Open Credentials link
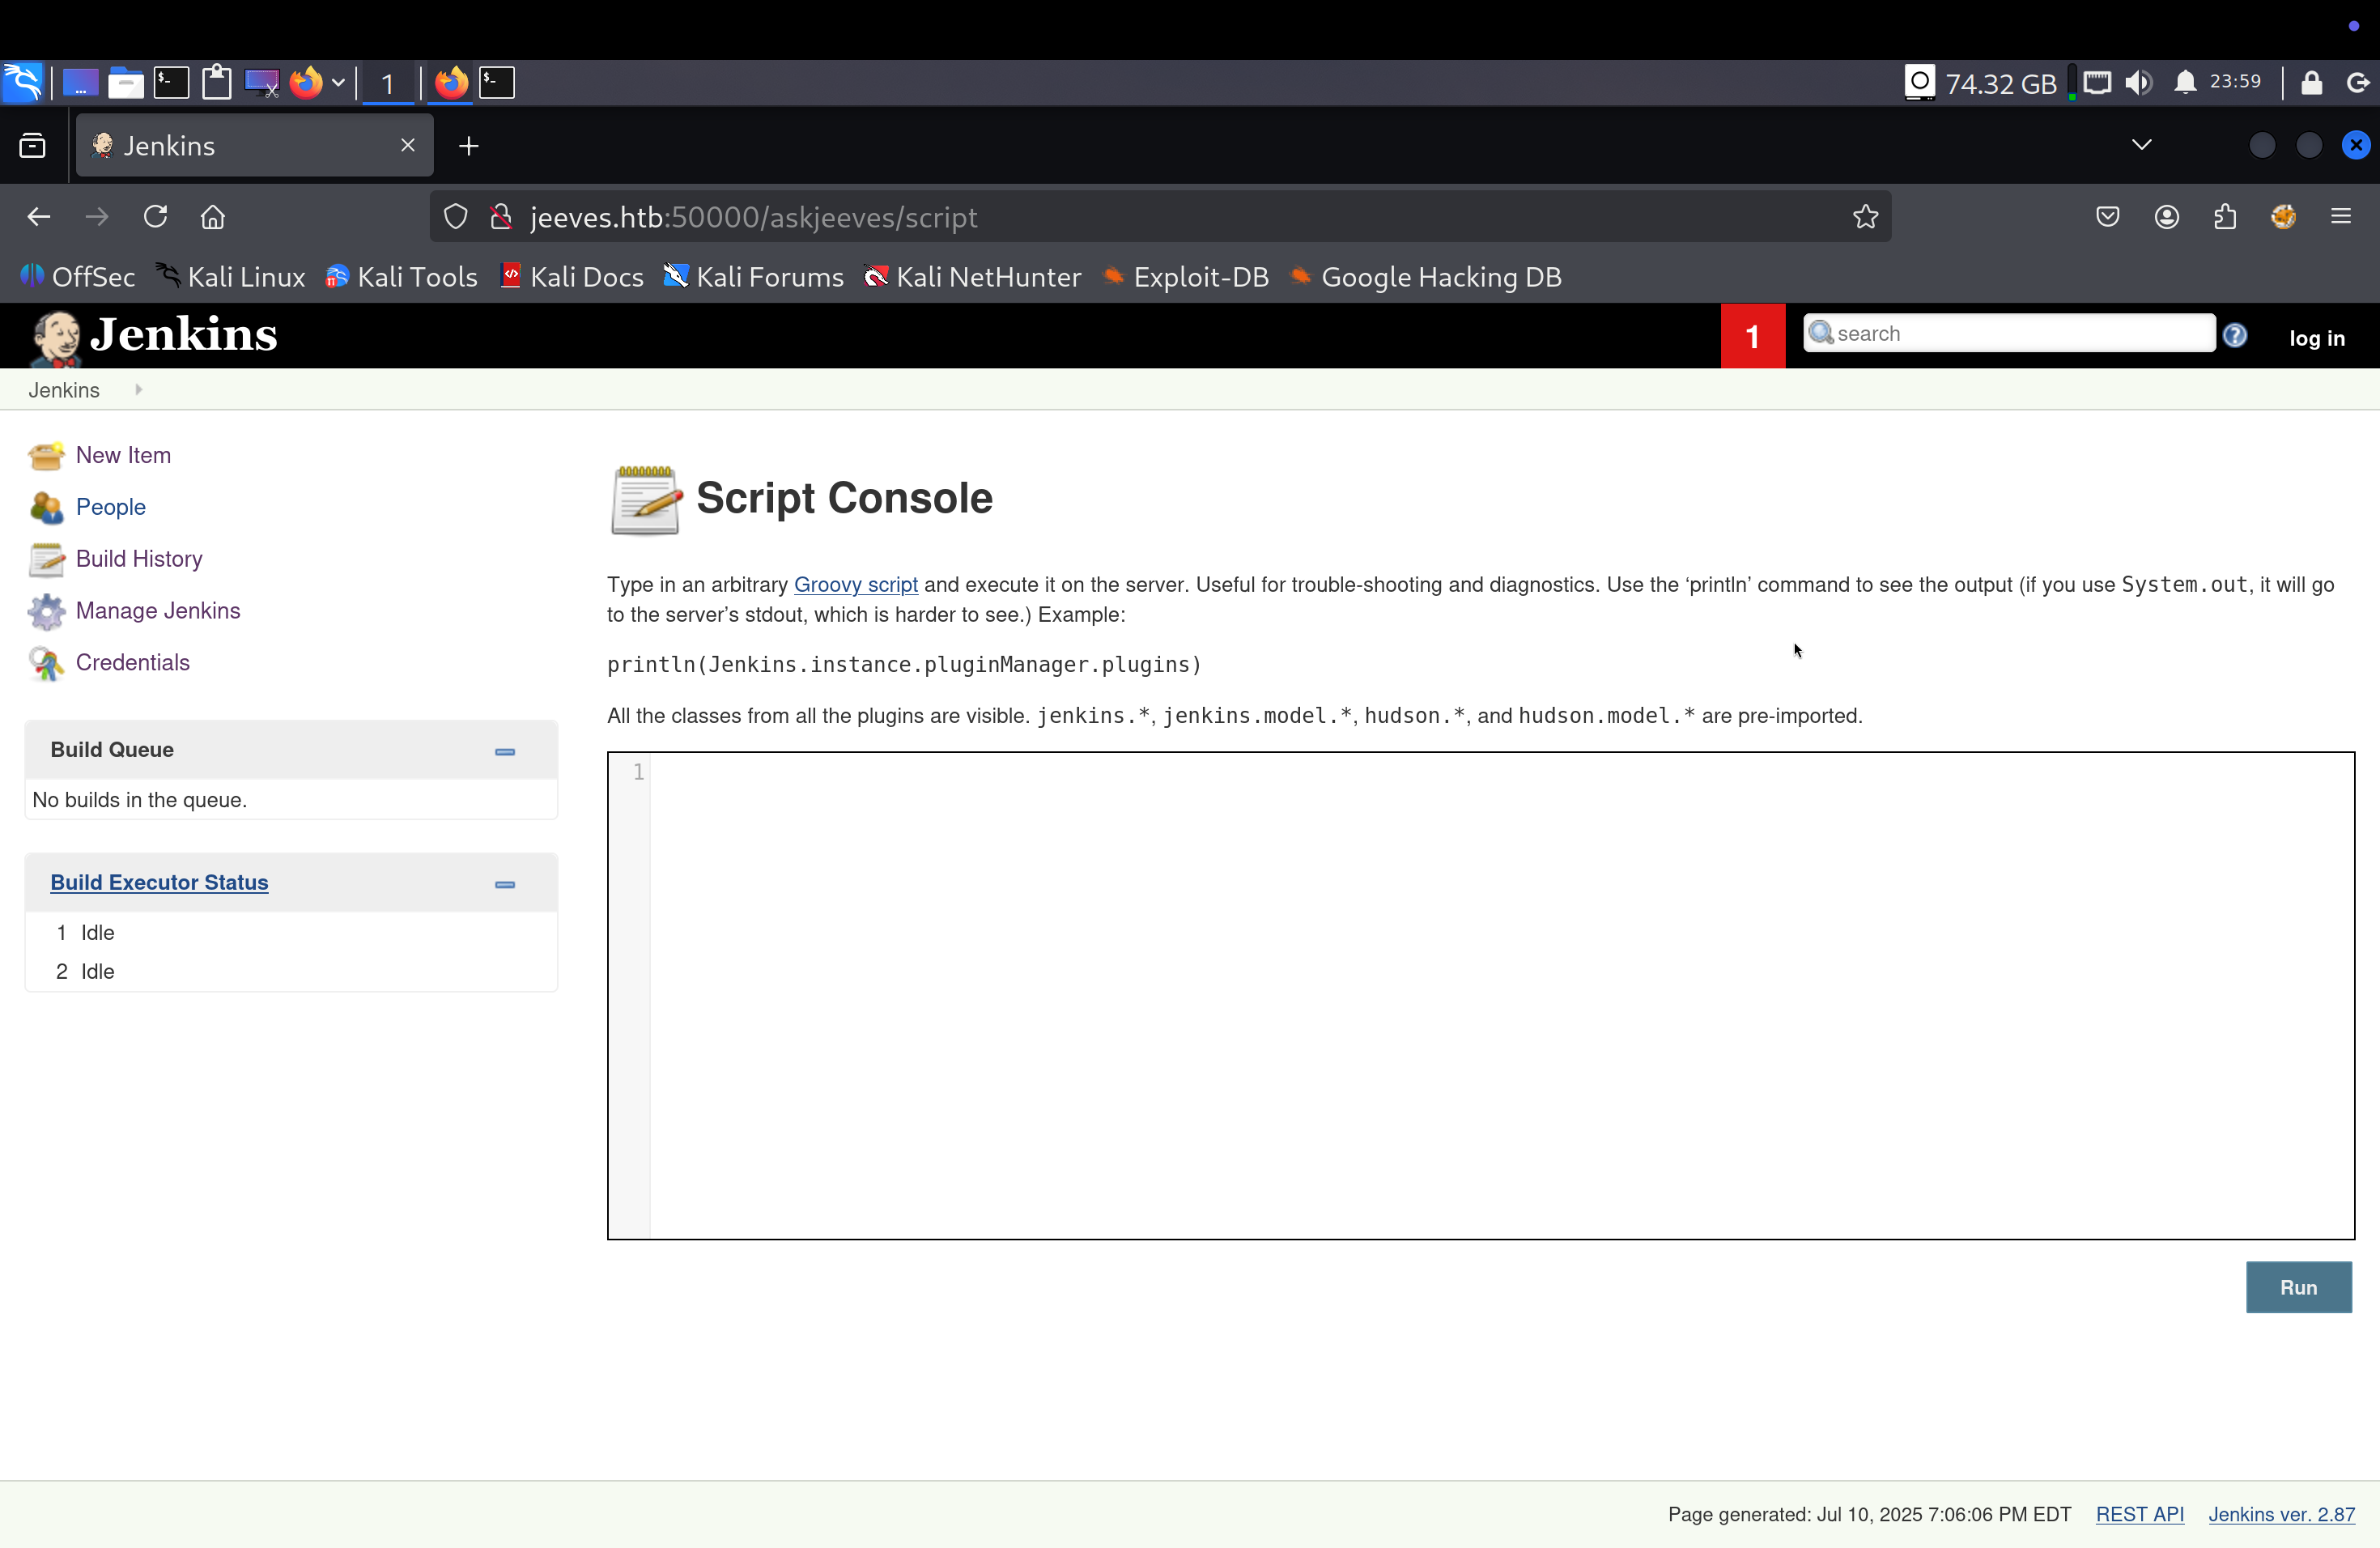Screen dimensions: 2380x1548 coord(133,663)
